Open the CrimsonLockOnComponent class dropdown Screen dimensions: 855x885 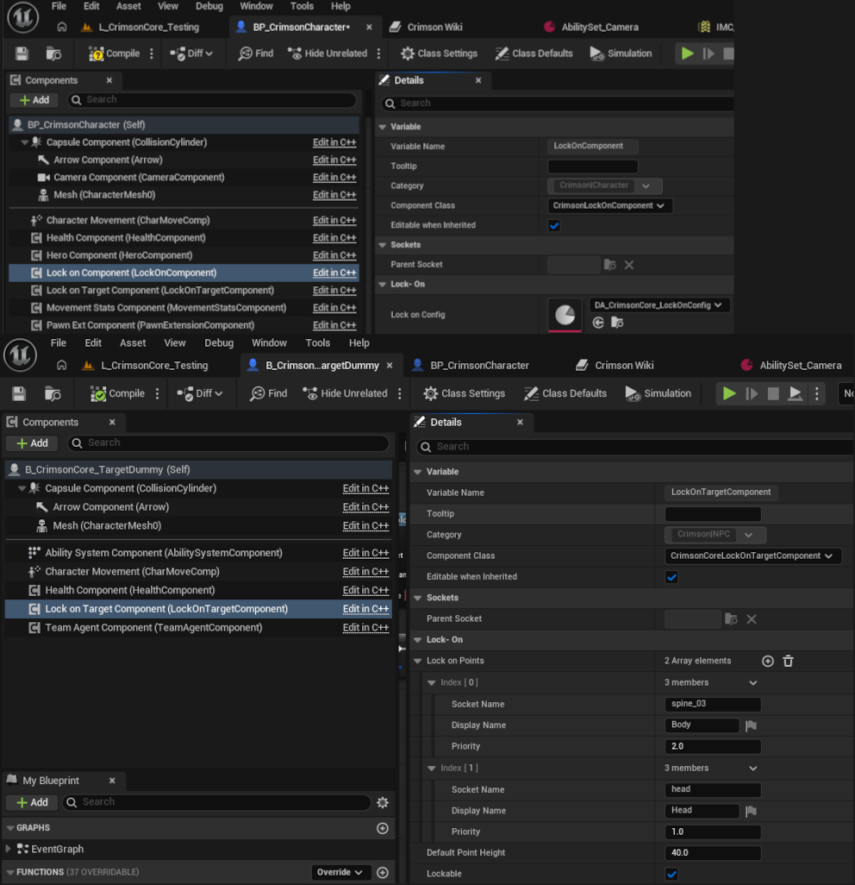point(609,205)
